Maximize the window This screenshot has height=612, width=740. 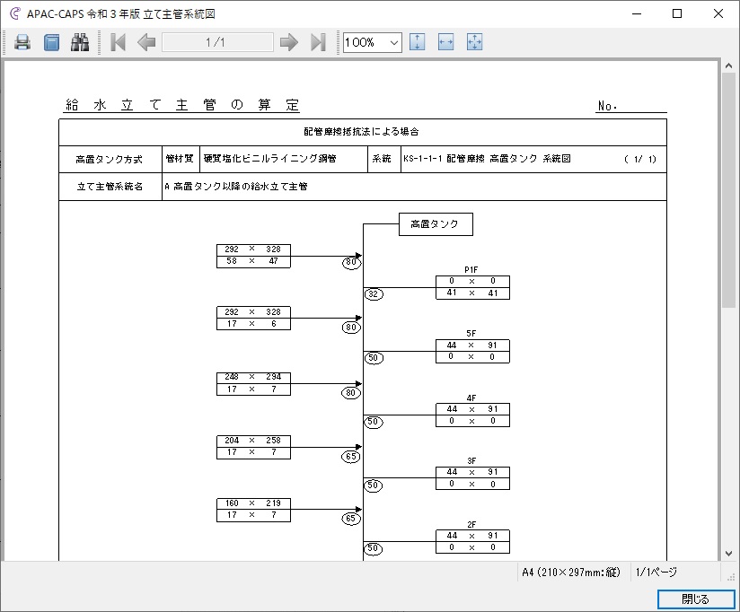[x=677, y=13]
